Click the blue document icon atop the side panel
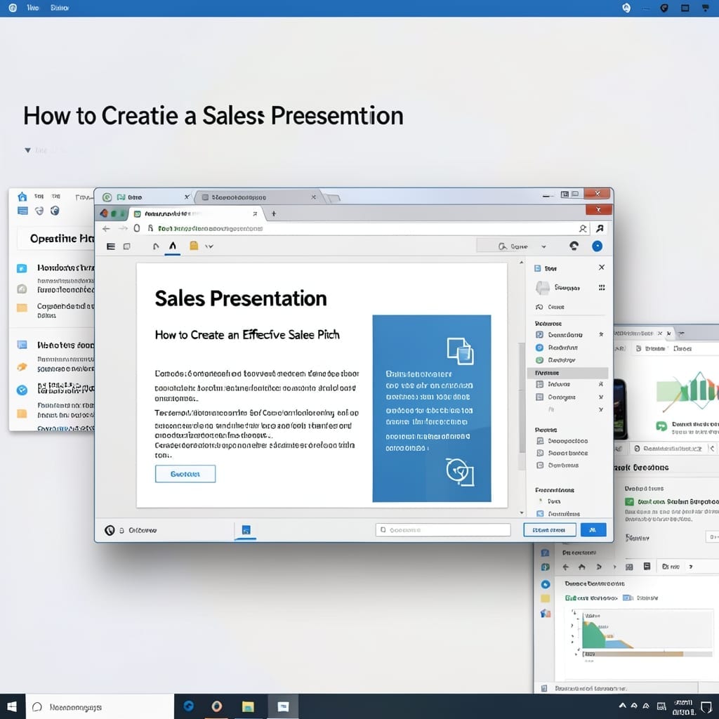 538,268
